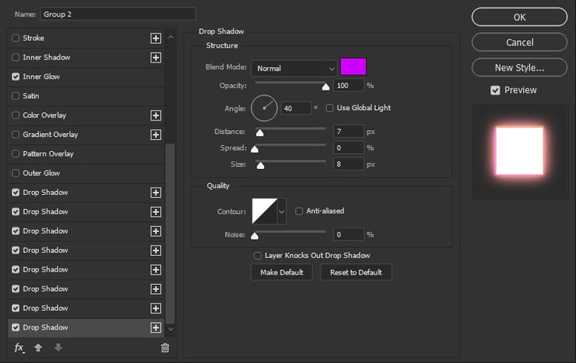Click the Size value field showing 8
The width and height of the screenshot is (576, 363).
348,164
